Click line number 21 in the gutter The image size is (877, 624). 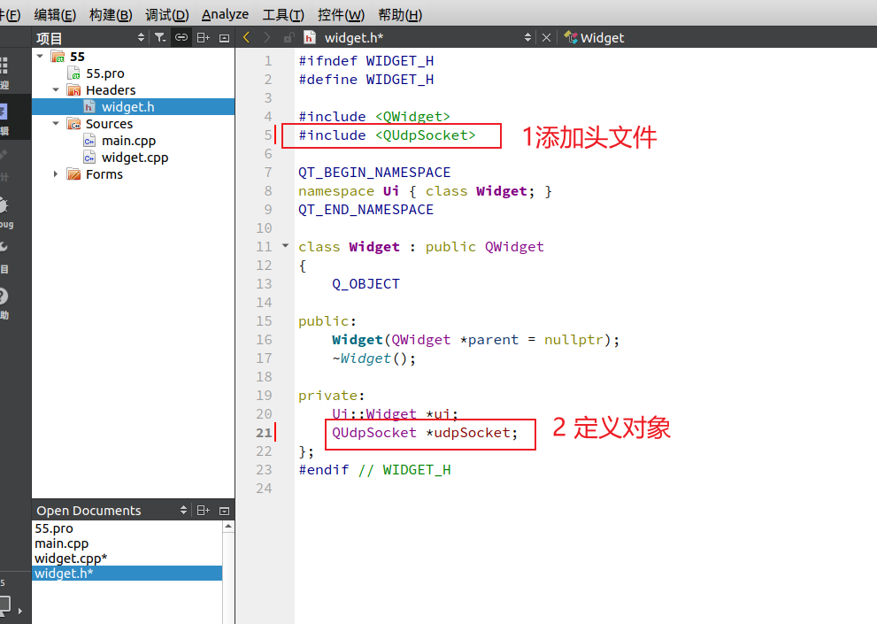(264, 433)
